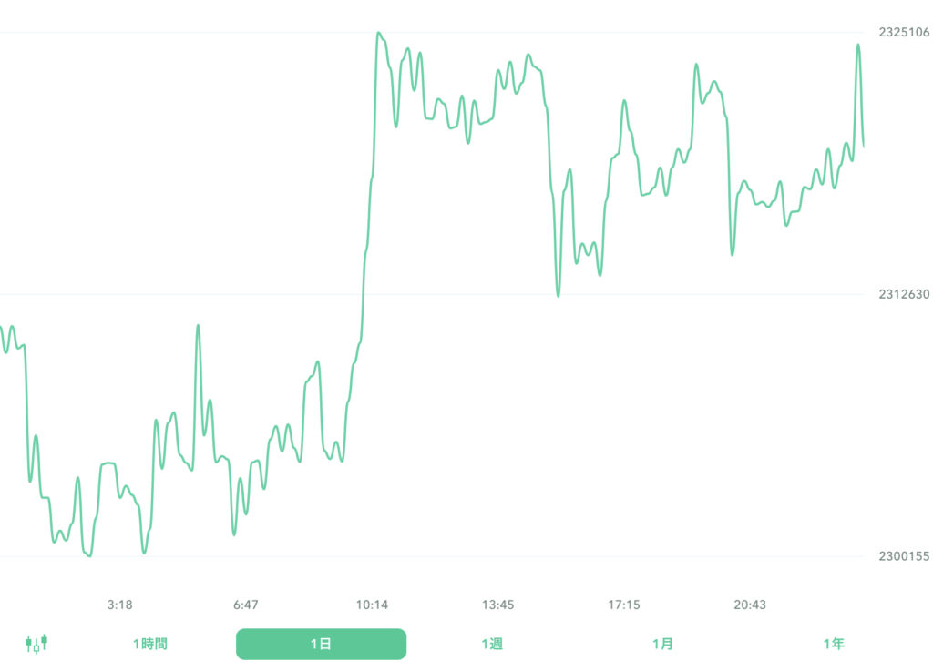Click the 2325106 top price label

tap(904, 33)
